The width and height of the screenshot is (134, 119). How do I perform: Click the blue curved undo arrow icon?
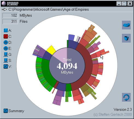[126, 97]
